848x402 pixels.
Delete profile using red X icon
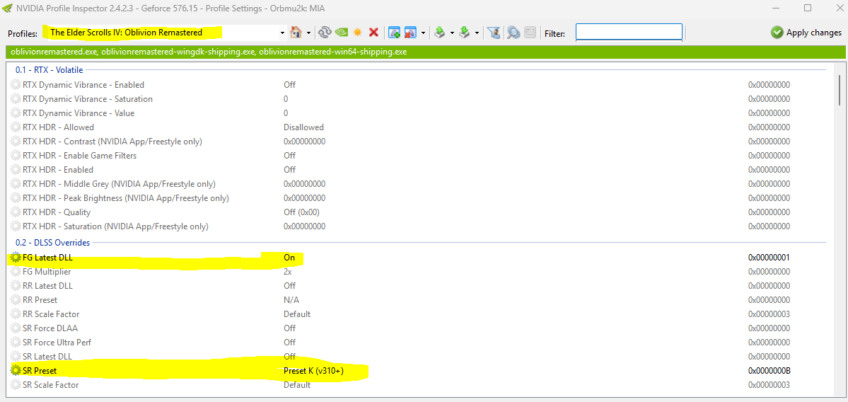[x=373, y=33]
